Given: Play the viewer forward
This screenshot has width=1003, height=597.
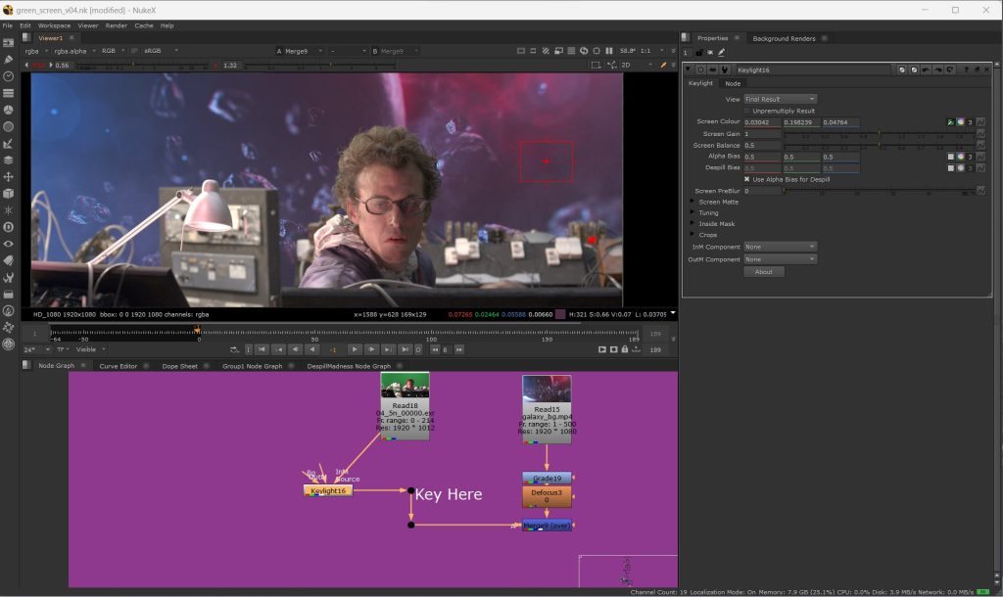Looking at the screenshot, I should [355, 349].
